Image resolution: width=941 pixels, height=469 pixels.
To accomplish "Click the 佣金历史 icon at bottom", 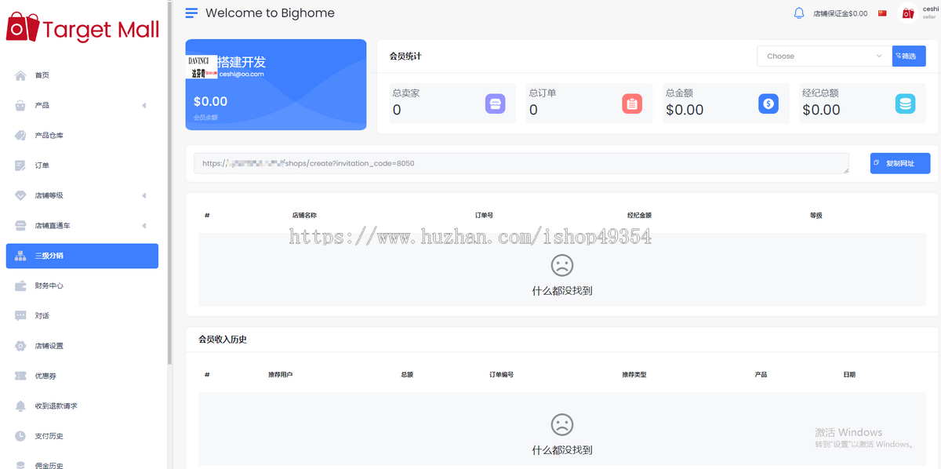I will (x=20, y=465).
